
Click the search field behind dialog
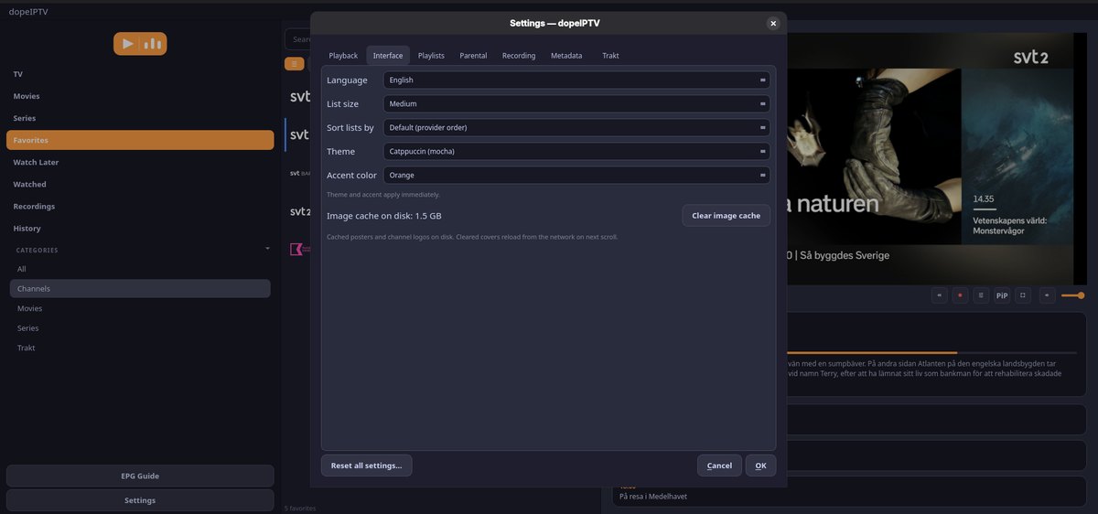297,39
